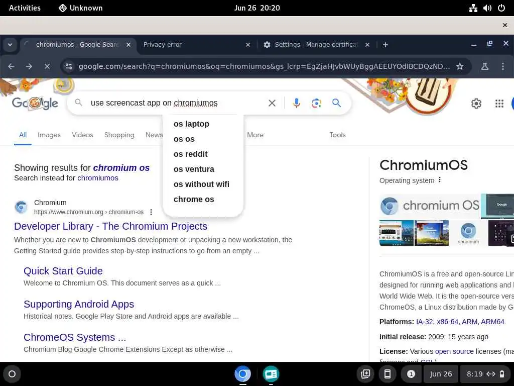
Task: Close the chromiumos Google Search tab
Action: tap(128, 45)
